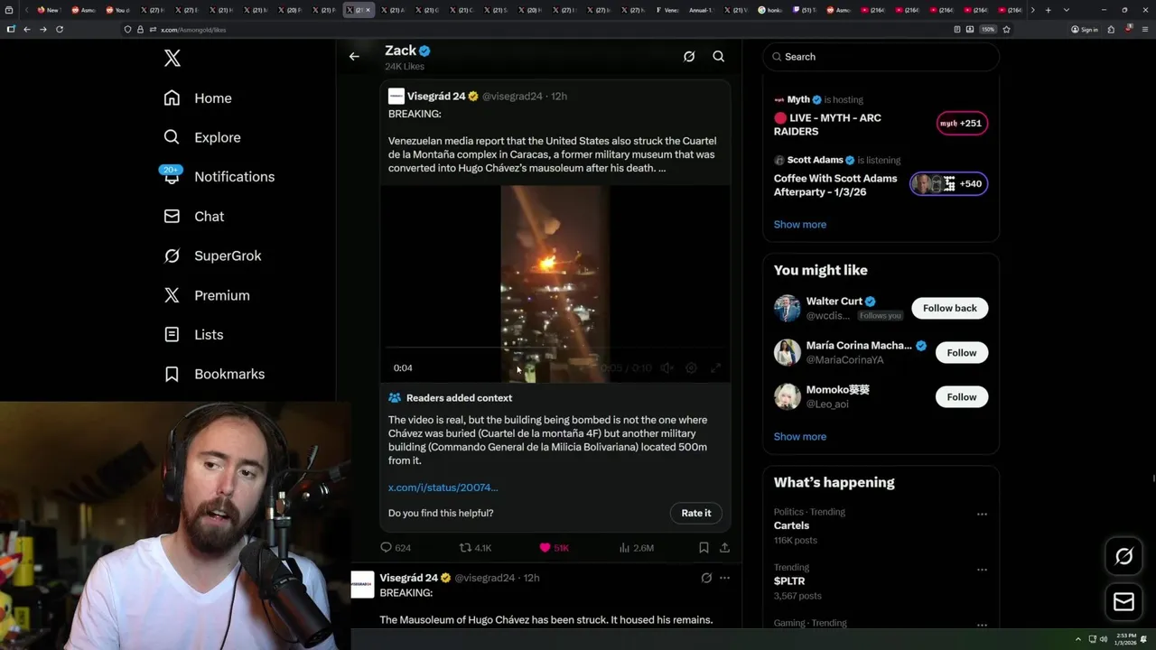This screenshot has width=1156, height=650.
Task: Open SuperGrok in sidebar
Action: click(212, 255)
